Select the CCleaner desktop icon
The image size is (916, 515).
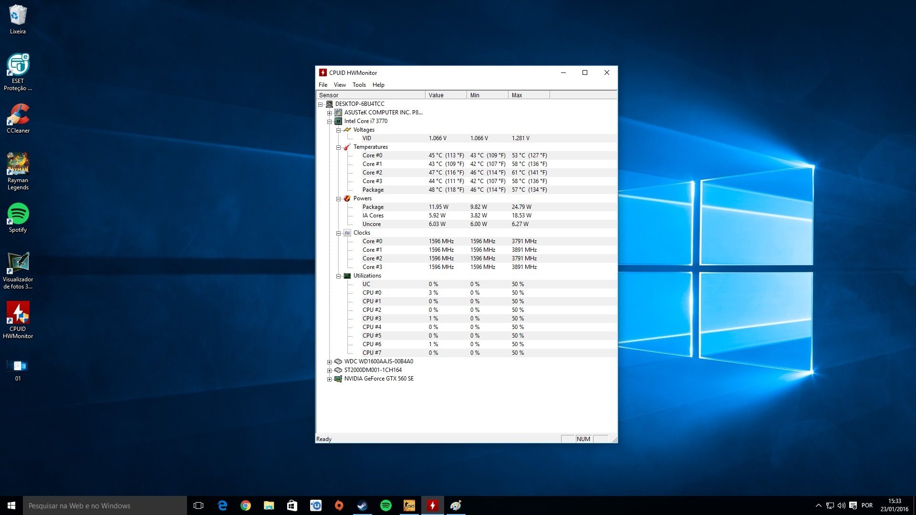pyautogui.click(x=18, y=118)
